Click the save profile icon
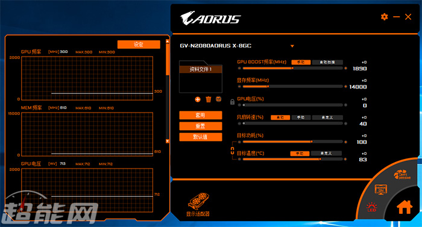 (218, 99)
